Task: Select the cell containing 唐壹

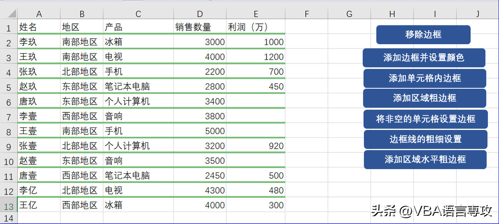Action: pos(39,175)
